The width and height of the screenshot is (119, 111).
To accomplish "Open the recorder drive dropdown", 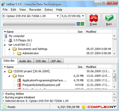I will tap(58, 16).
